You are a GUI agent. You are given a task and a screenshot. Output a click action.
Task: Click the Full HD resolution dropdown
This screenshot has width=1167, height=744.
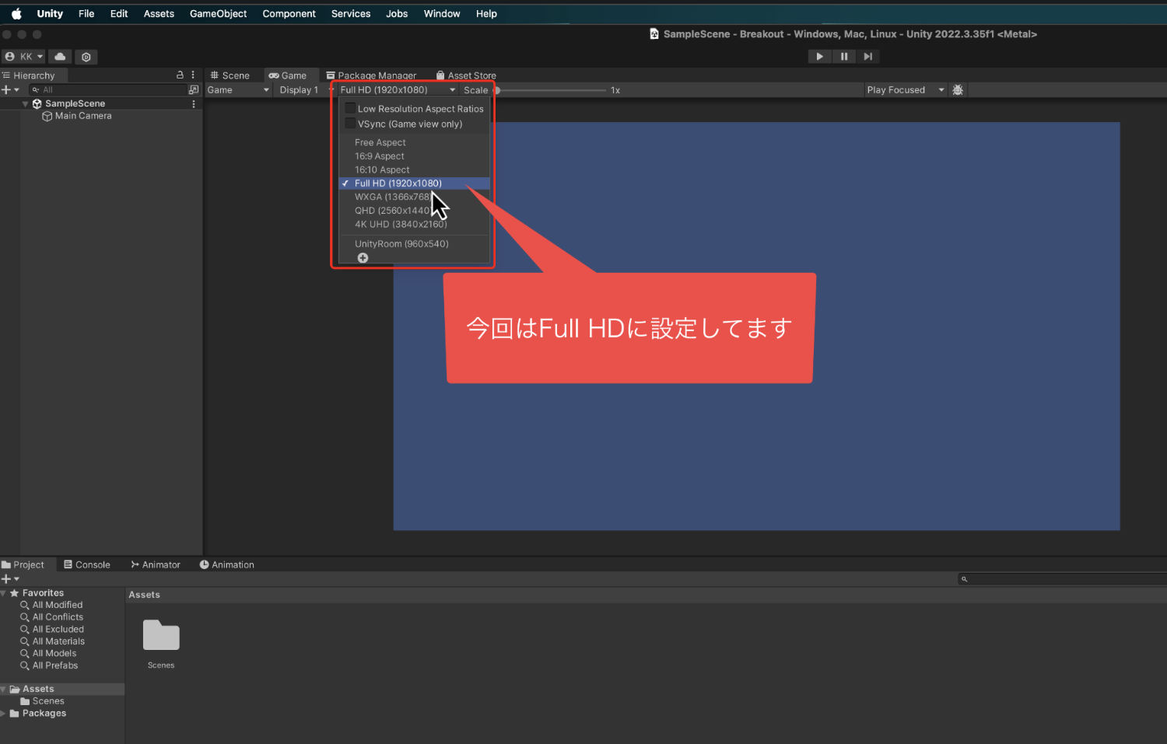tap(398, 90)
